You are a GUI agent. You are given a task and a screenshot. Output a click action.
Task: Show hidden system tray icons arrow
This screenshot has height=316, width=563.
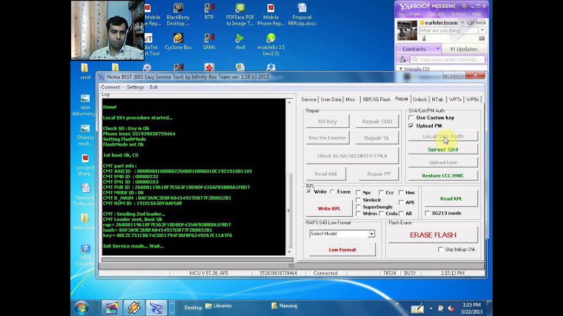[x=430, y=308]
